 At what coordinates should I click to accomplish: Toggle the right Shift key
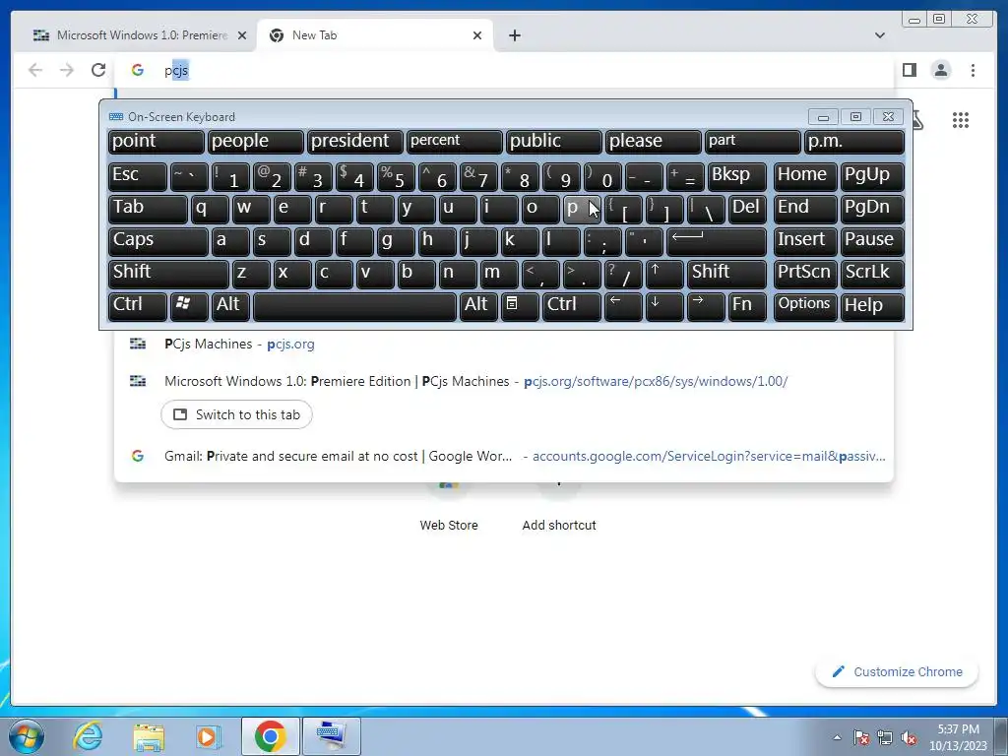pyautogui.click(x=726, y=274)
